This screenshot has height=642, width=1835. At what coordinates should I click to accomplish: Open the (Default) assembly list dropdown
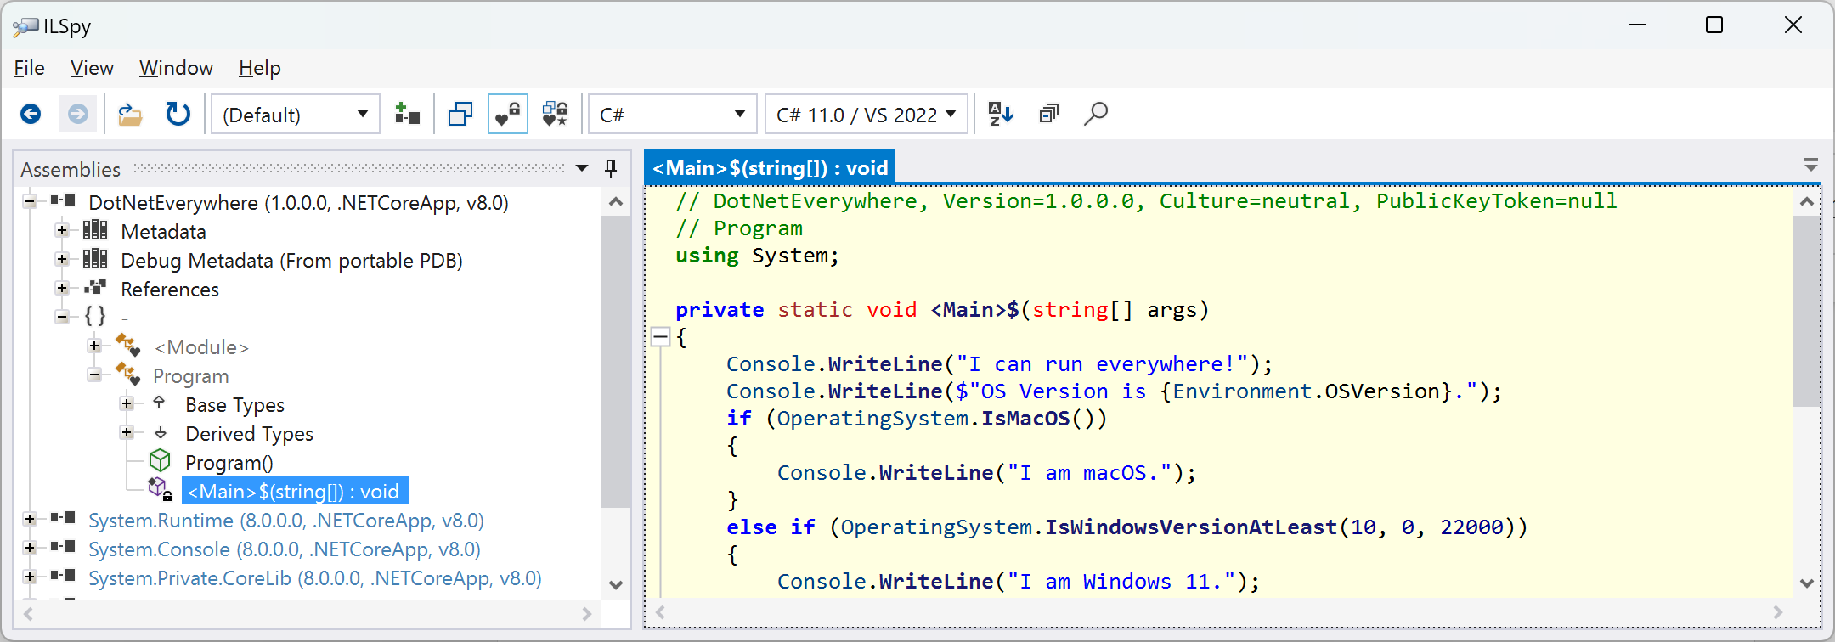tap(294, 114)
